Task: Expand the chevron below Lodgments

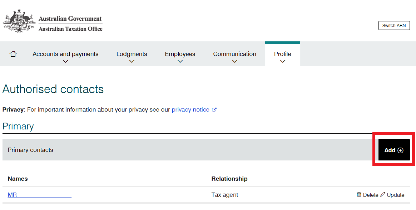Action: (x=132, y=61)
